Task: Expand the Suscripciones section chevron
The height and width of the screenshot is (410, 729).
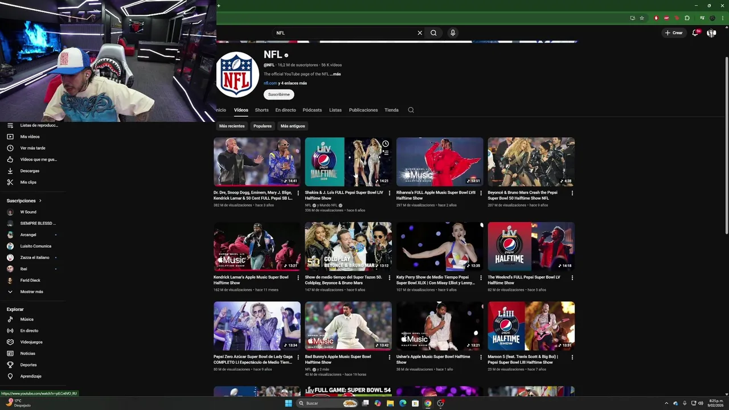Action: 40,201
